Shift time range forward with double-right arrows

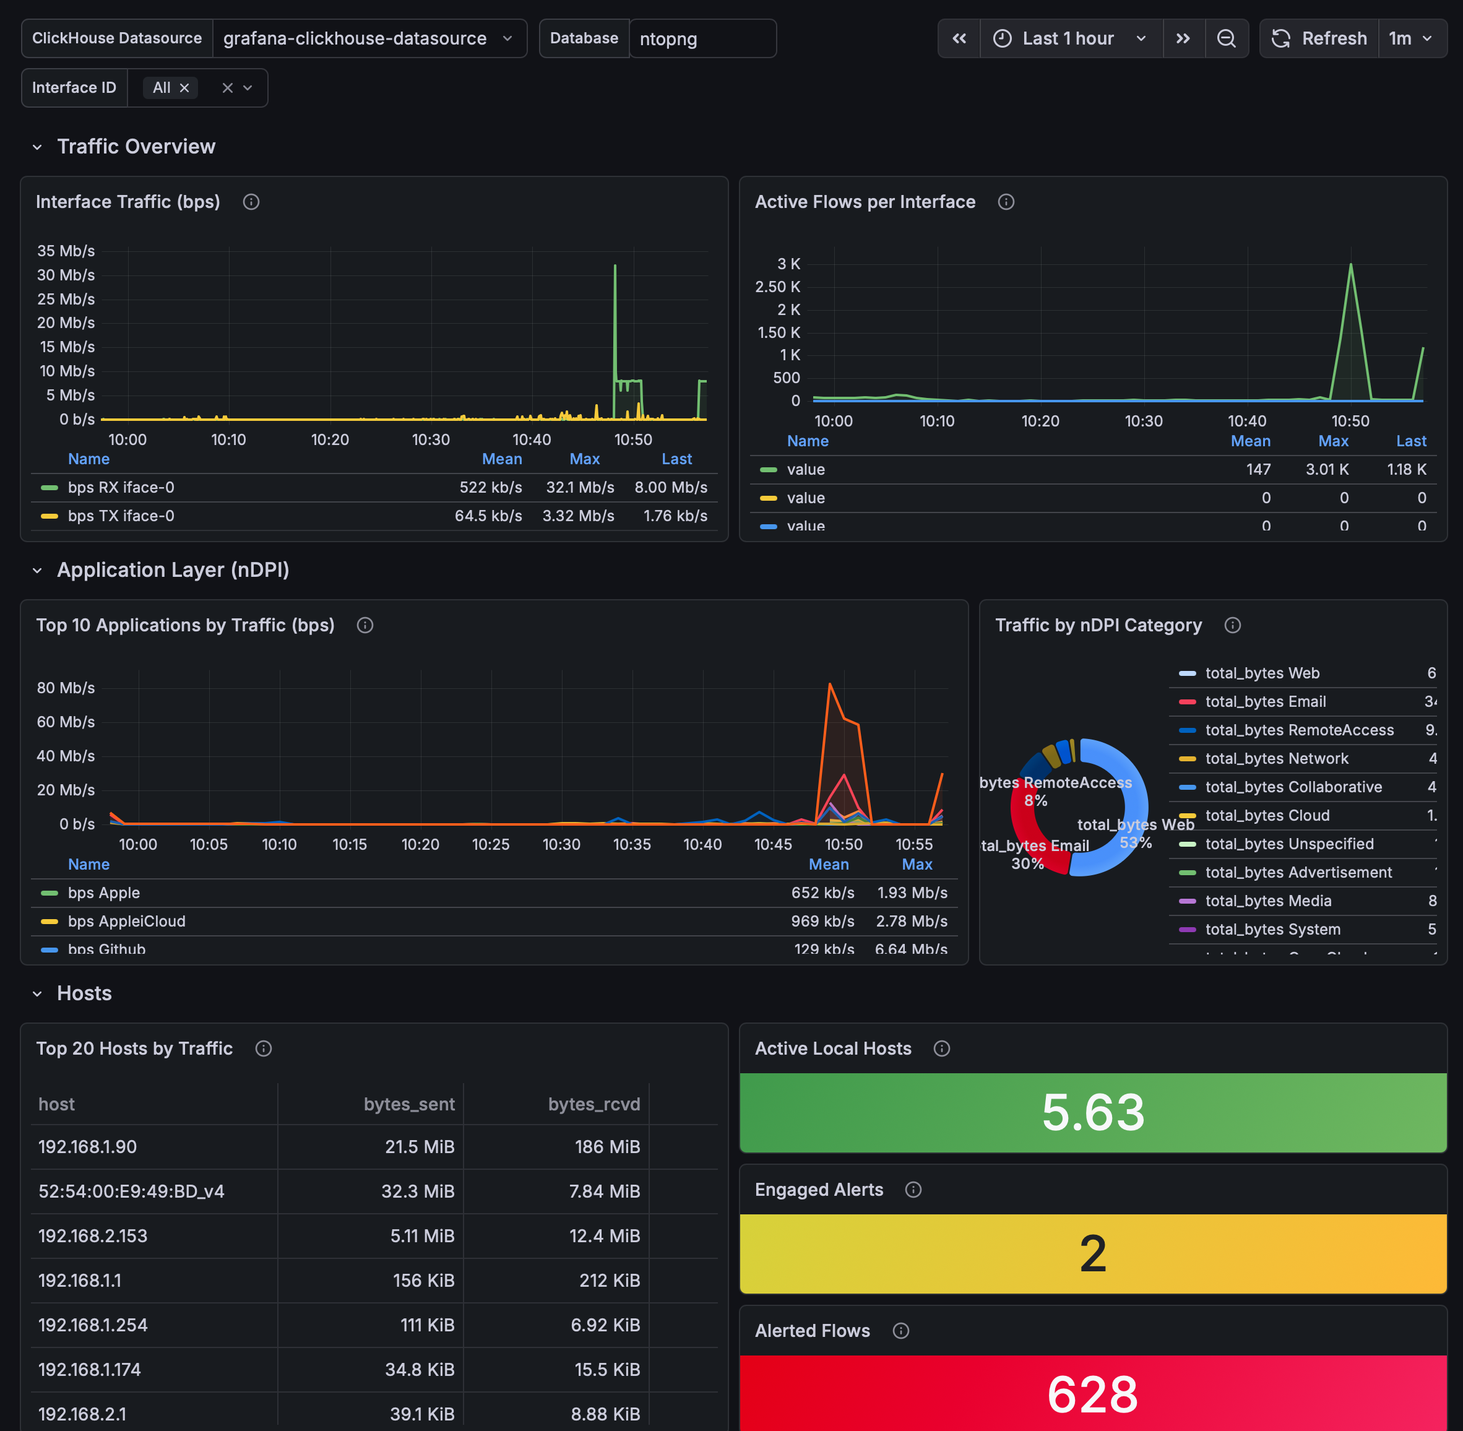tap(1183, 38)
